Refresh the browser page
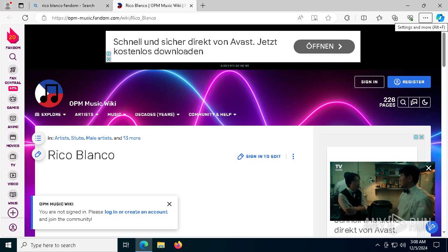The image size is (448, 252). [25, 18]
